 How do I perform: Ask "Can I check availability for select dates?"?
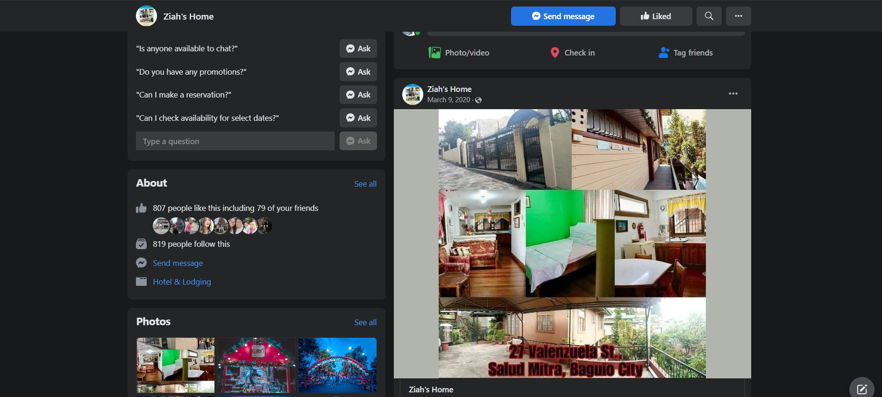pos(358,118)
